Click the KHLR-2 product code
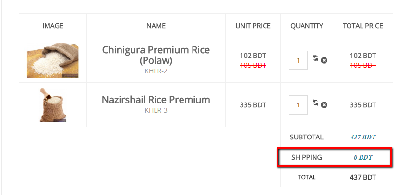Screen dimensions: 410x195 coord(156,71)
